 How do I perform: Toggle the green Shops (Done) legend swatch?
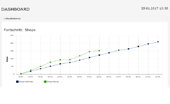point(45,82)
